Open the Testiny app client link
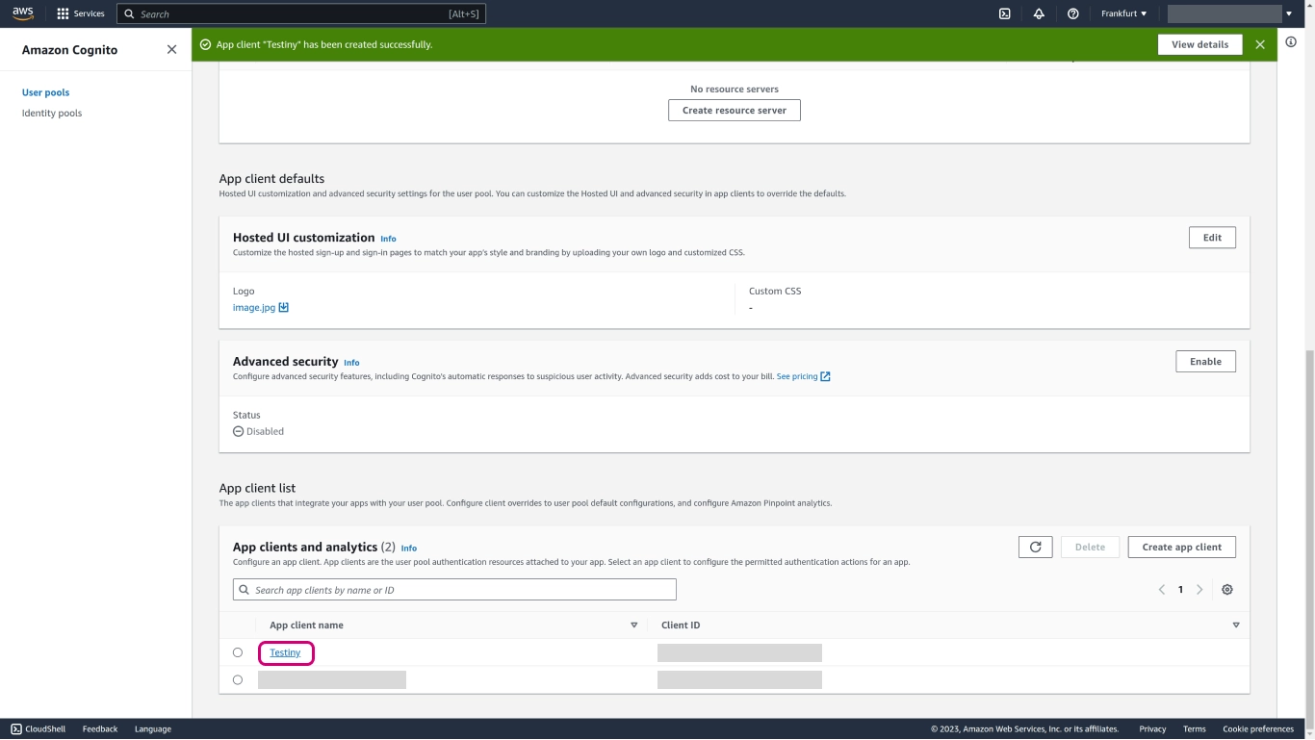 [285, 652]
